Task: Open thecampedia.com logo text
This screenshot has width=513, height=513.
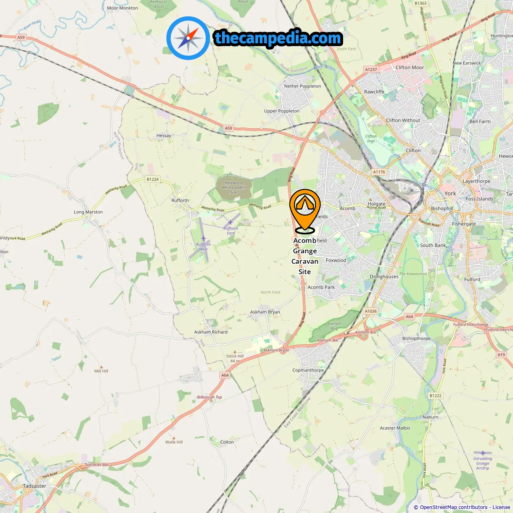Action: (278, 38)
